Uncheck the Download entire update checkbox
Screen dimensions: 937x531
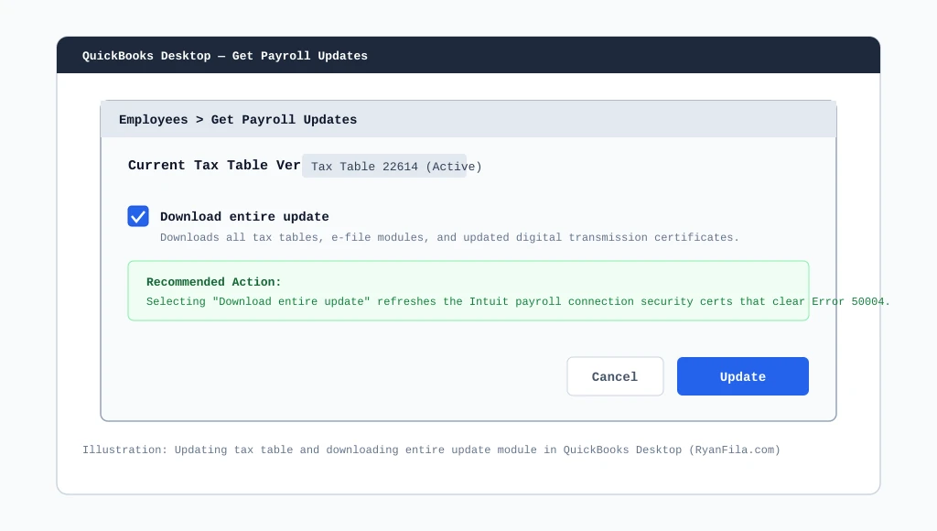138,216
